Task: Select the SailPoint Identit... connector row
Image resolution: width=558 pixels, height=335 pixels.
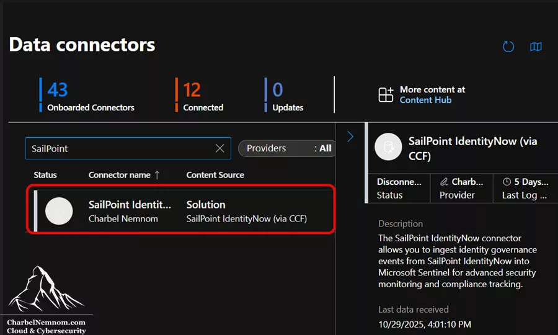Action: [x=181, y=211]
